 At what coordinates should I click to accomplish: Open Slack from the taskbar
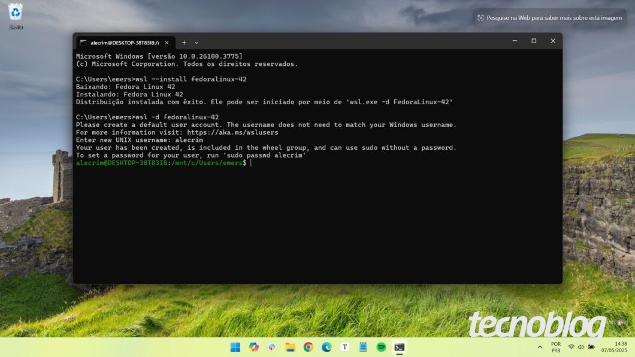pyautogui.click(x=272, y=347)
